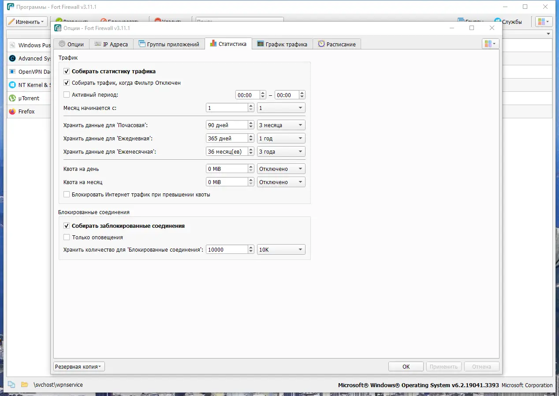The width and height of the screenshot is (559, 396).
Task: Click the month start day field
Action: click(227, 108)
